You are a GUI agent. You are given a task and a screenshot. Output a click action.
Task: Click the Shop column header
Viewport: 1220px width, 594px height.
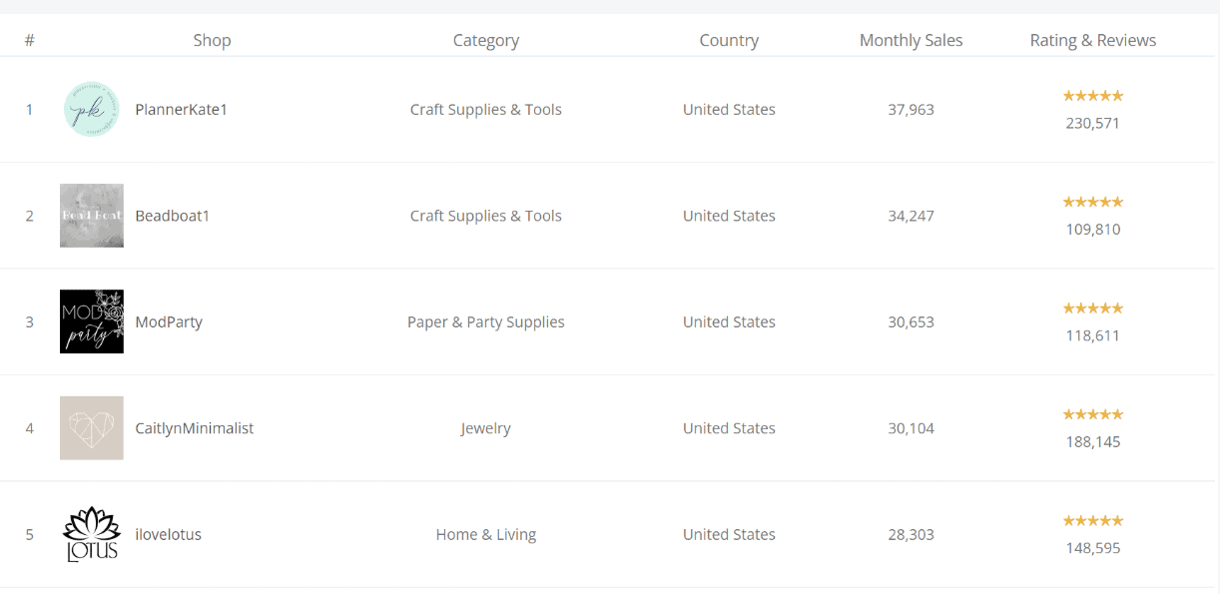click(x=212, y=40)
